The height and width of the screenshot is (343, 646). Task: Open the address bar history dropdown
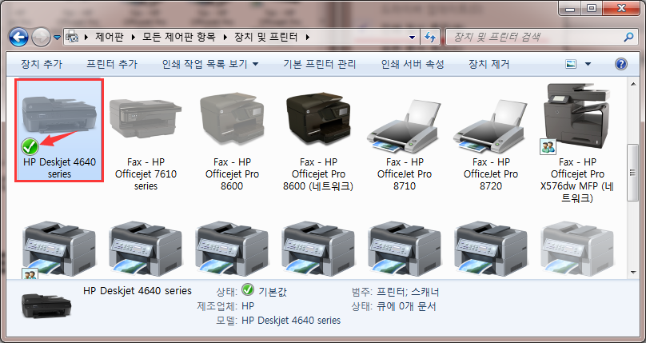412,37
